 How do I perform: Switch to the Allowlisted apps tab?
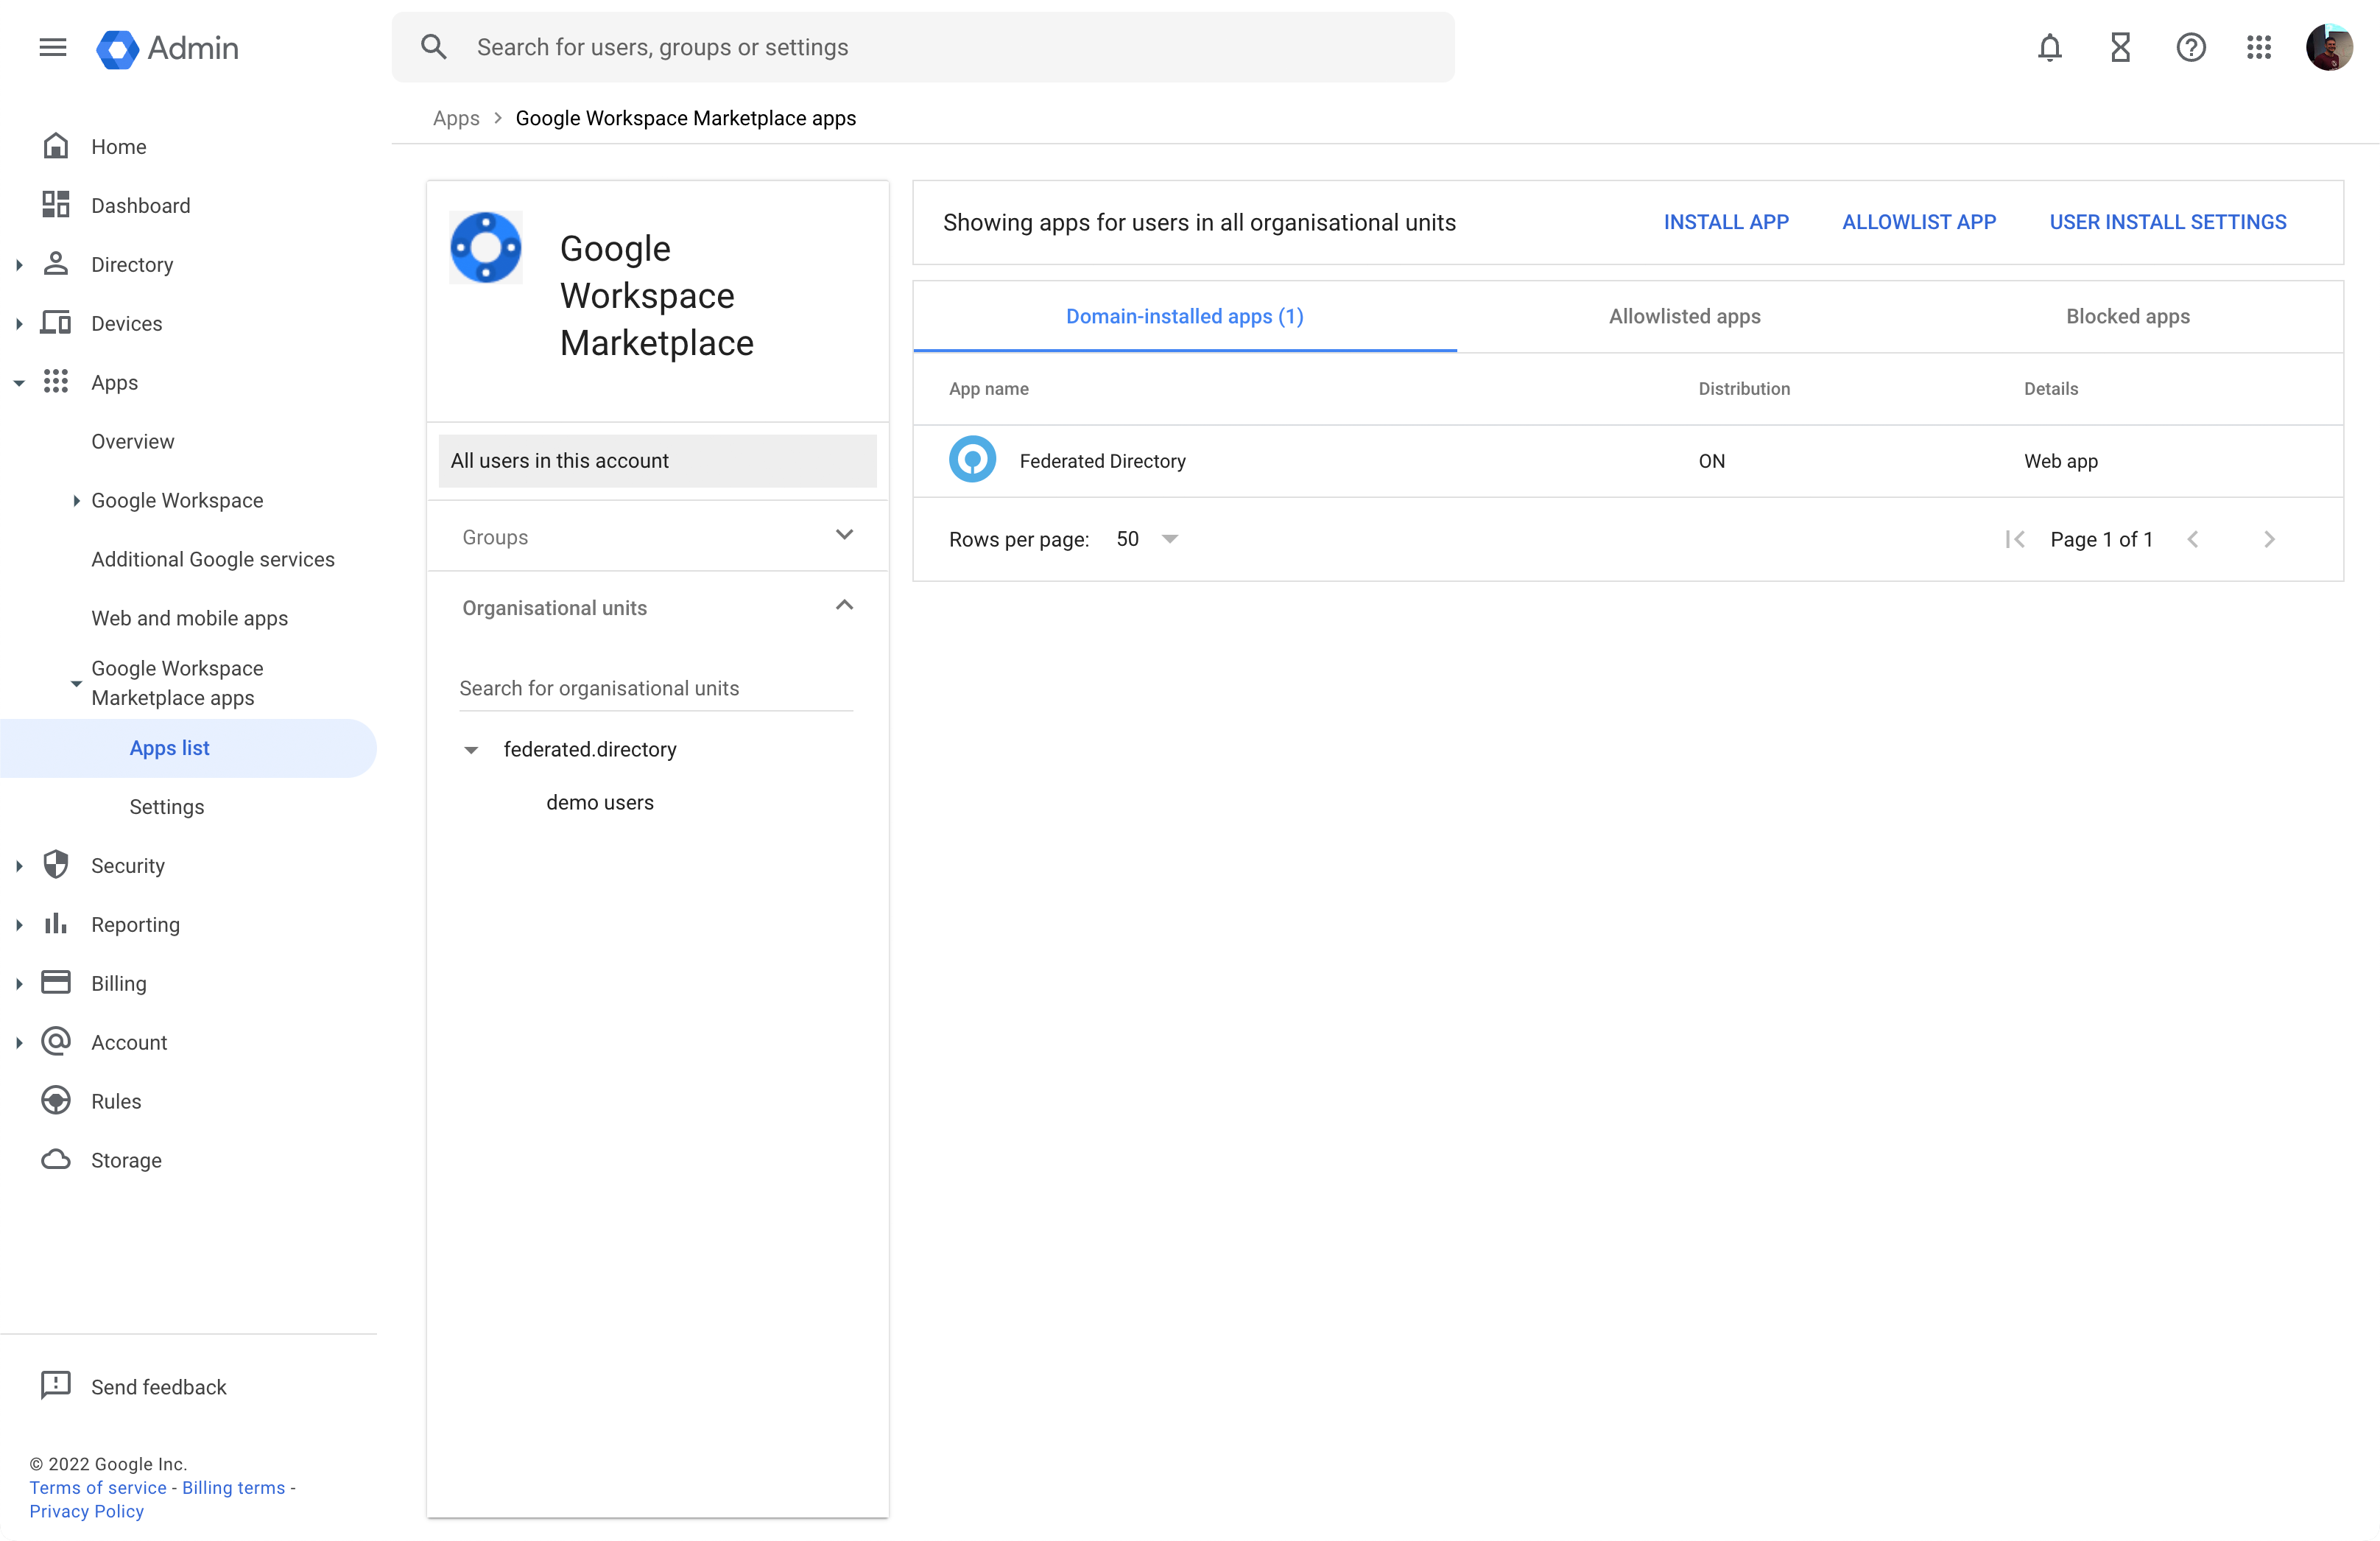click(x=1684, y=316)
